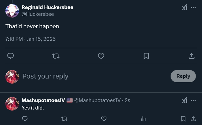
Task: Open the MashupotatoesIV display name link
Action: click(x=43, y=100)
